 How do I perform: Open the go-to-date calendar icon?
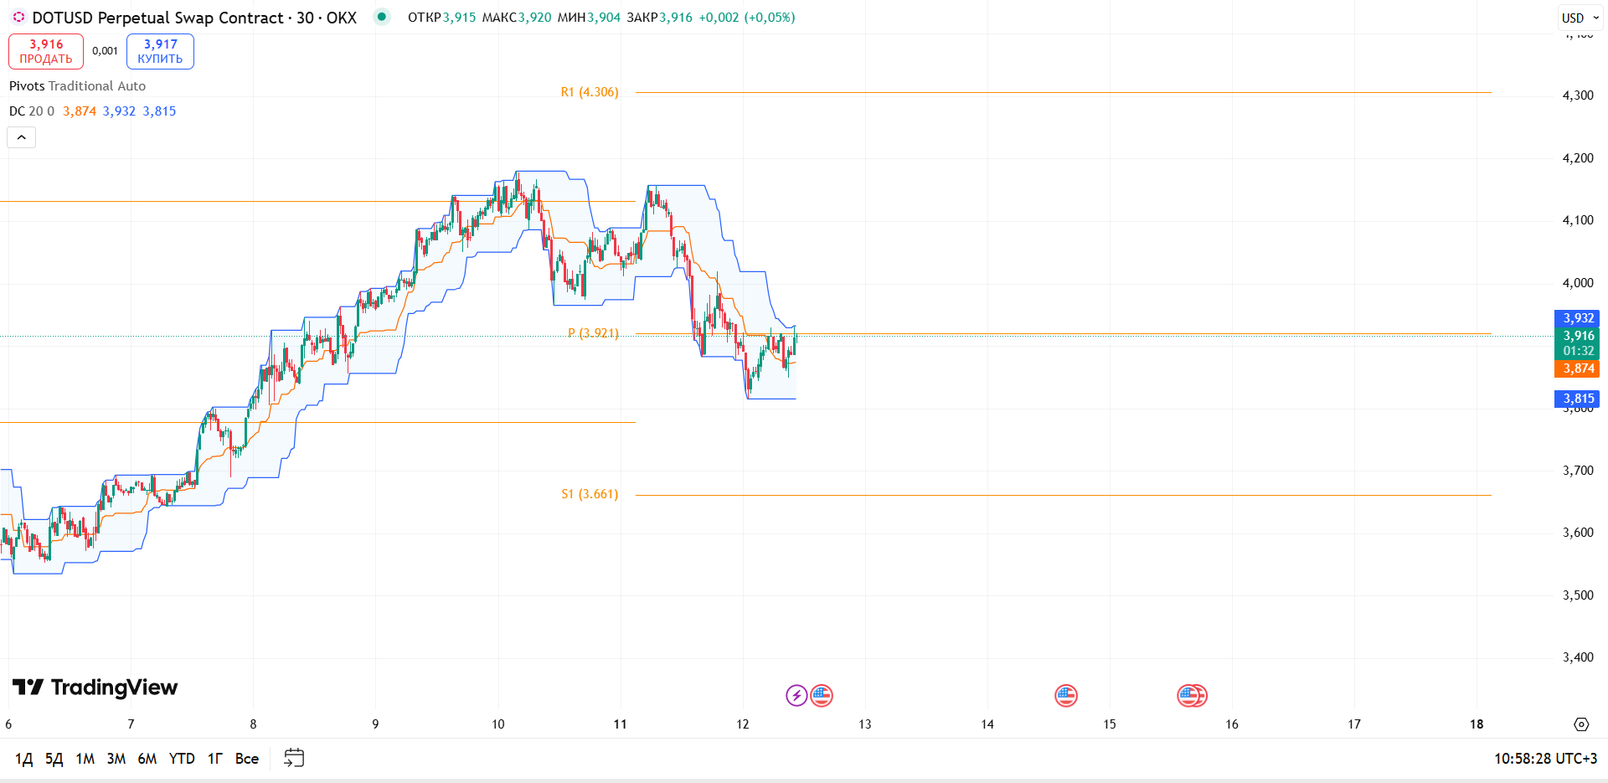(x=294, y=758)
